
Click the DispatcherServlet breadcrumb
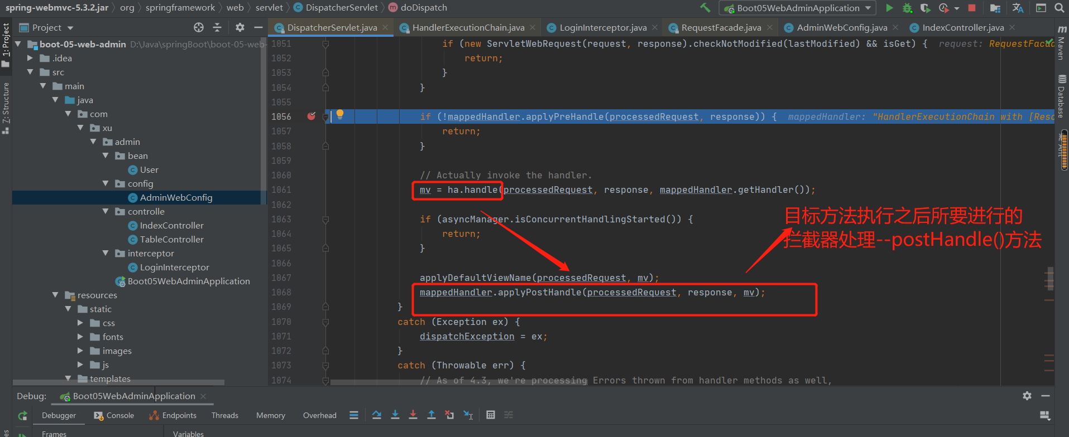click(x=336, y=8)
